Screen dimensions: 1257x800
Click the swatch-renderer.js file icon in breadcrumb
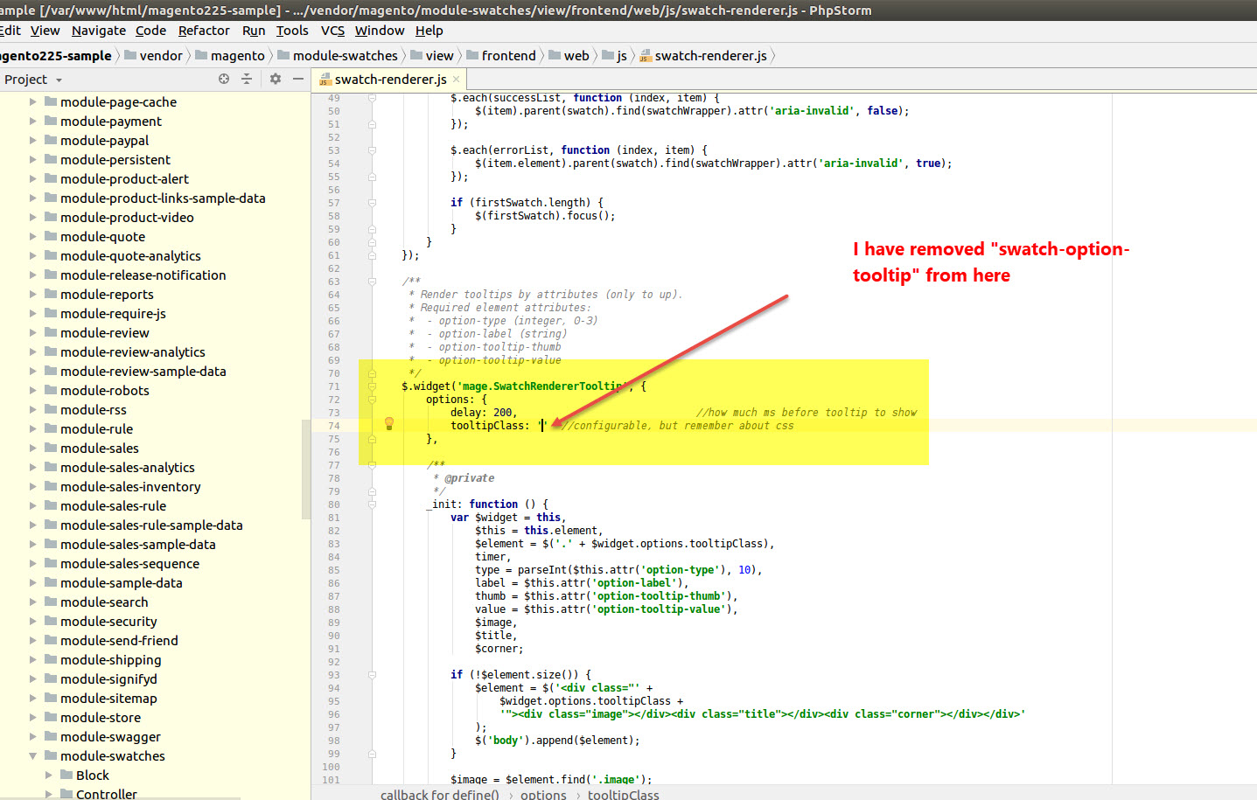coord(646,56)
